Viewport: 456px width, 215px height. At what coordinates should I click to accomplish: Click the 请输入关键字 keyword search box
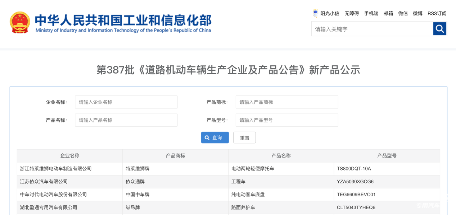(371, 29)
